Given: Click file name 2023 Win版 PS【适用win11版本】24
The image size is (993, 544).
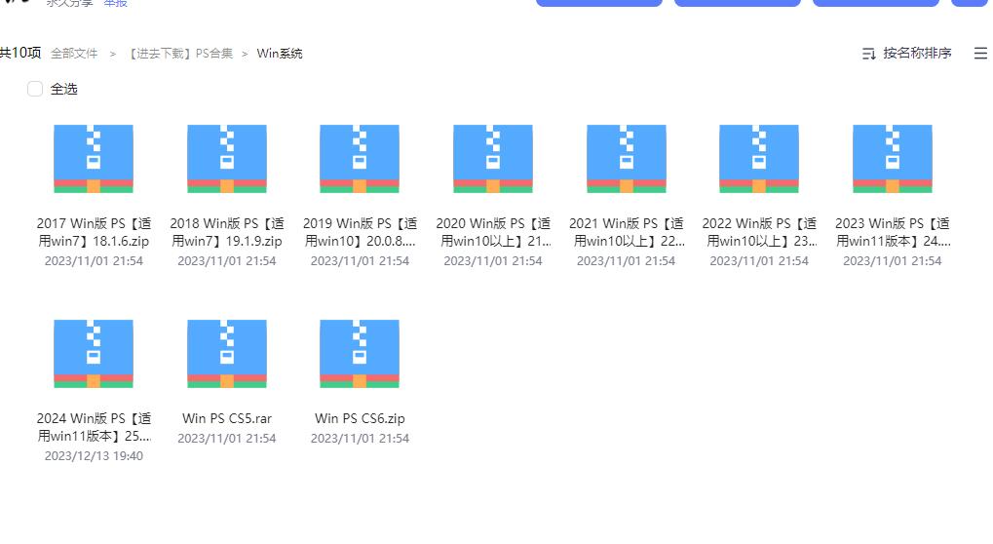Looking at the screenshot, I should click(x=893, y=232).
